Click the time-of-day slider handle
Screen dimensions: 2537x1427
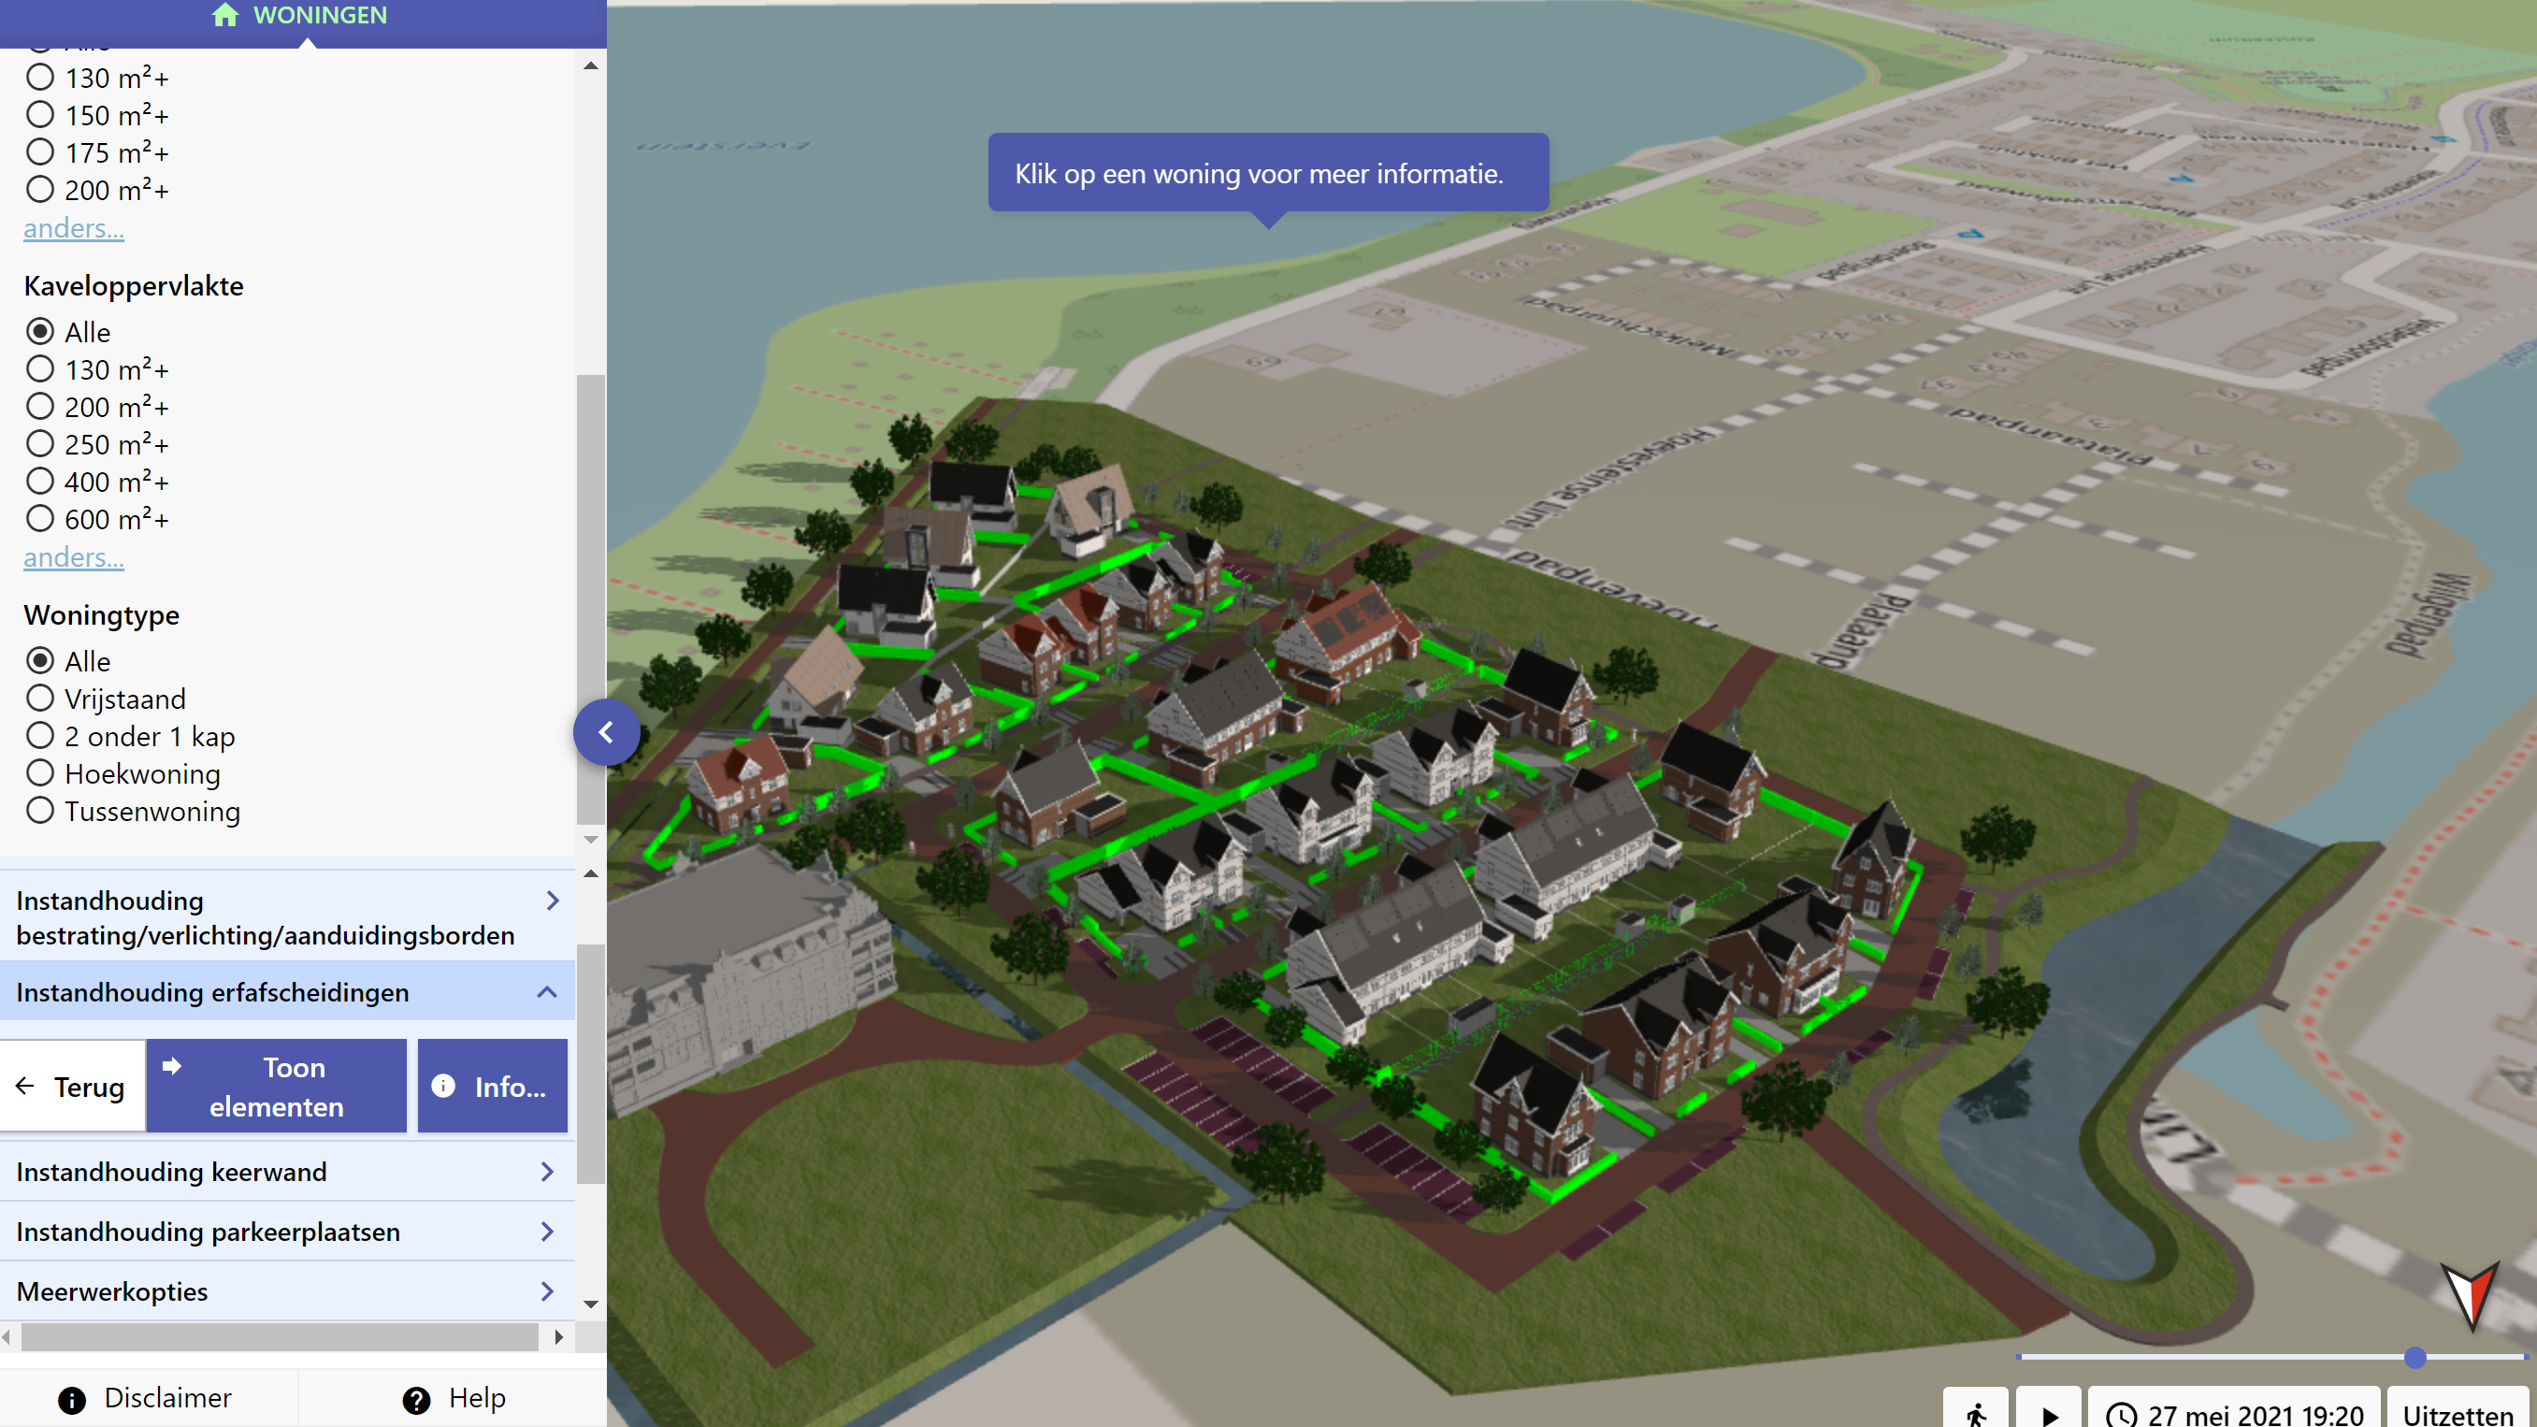pos(2414,1357)
